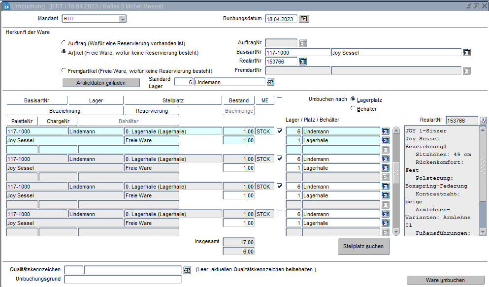Open the Buchungsdatum calendar picker

coord(304,19)
